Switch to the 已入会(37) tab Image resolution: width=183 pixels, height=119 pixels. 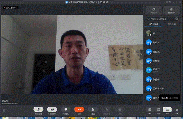click(153, 24)
